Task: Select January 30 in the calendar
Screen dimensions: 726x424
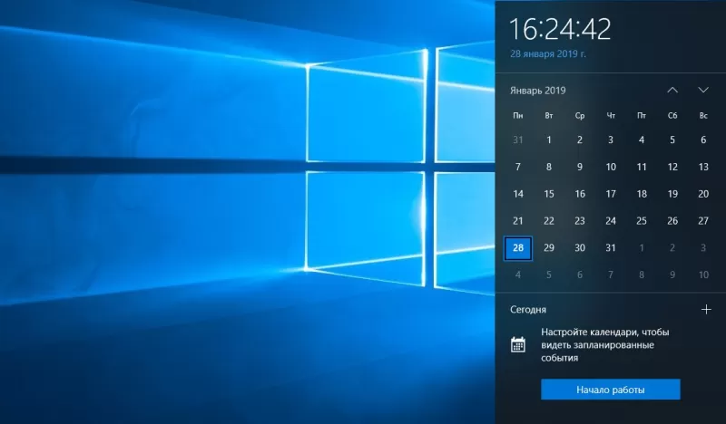Action: [x=580, y=248]
